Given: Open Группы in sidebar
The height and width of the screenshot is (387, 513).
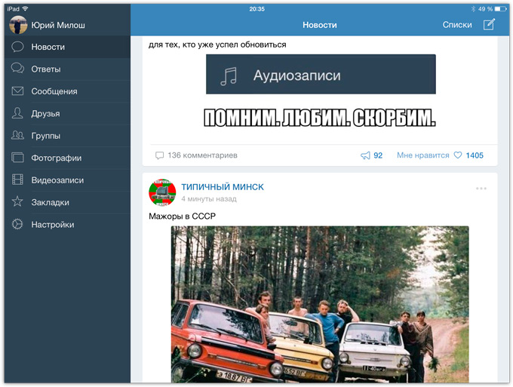Looking at the screenshot, I should pyautogui.click(x=67, y=136).
